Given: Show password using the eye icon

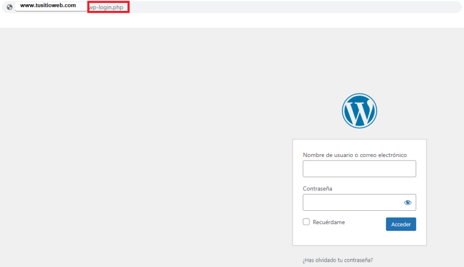Looking at the screenshot, I should [408, 202].
